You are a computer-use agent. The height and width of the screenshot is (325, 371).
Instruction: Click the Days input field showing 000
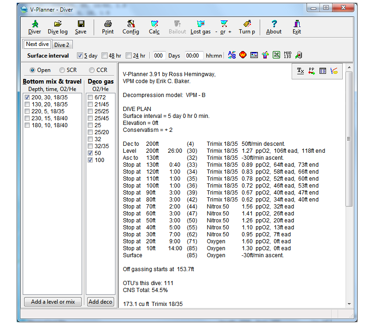(x=159, y=56)
